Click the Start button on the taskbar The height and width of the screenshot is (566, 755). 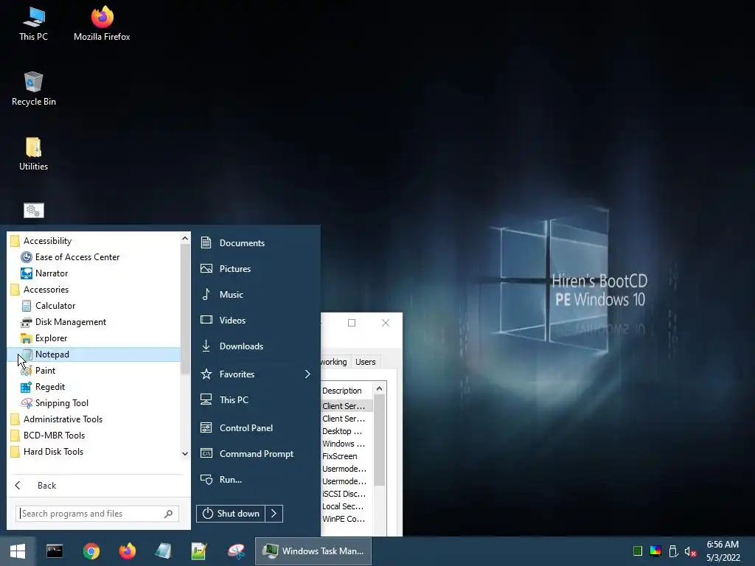click(18, 551)
